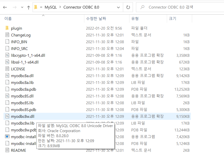Select the INFO_SRC file icon
Viewport: 224px width, 159px height.
pyautogui.click(x=7, y=48)
